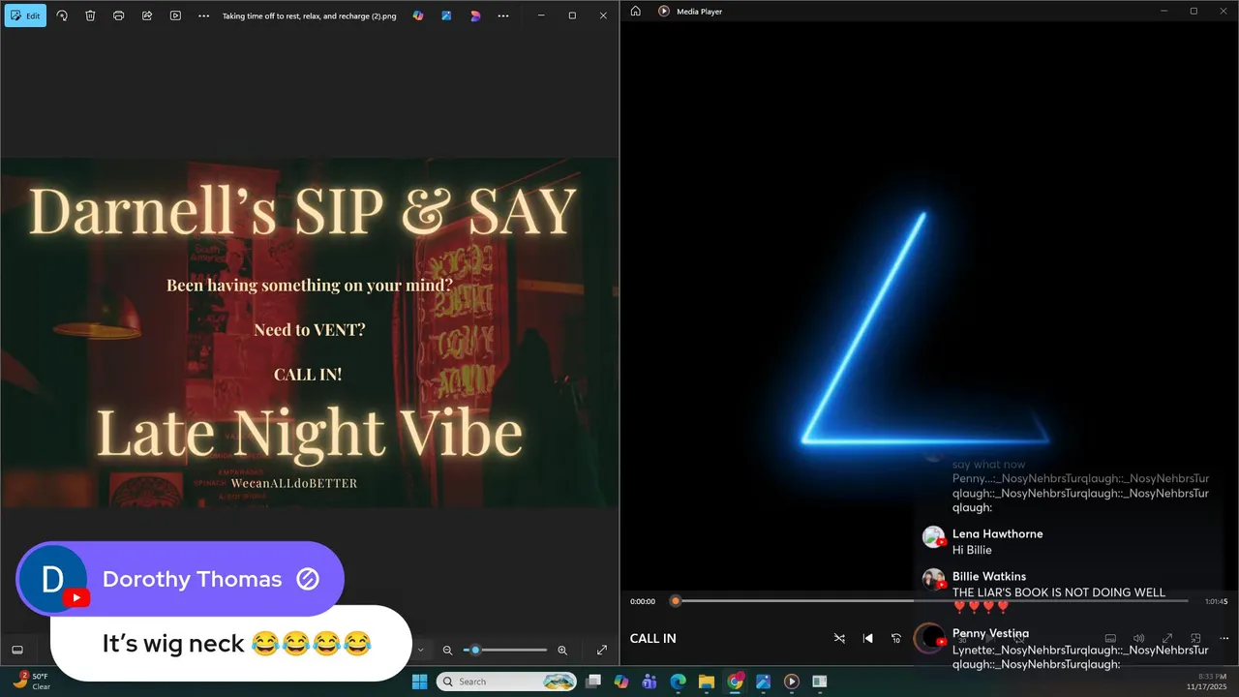Image resolution: width=1239 pixels, height=697 pixels.
Task: Click the "Hi Billie" chat message
Action: pyautogui.click(x=972, y=550)
